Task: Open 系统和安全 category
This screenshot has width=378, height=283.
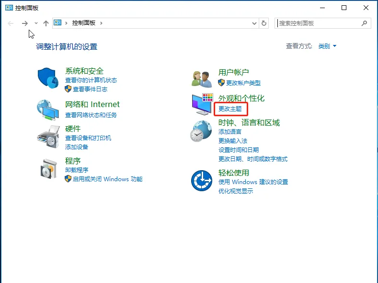Action: coord(84,71)
